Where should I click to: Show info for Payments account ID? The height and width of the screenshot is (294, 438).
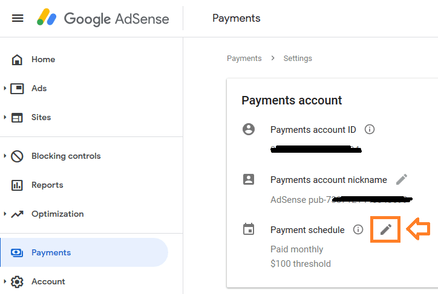[369, 129]
